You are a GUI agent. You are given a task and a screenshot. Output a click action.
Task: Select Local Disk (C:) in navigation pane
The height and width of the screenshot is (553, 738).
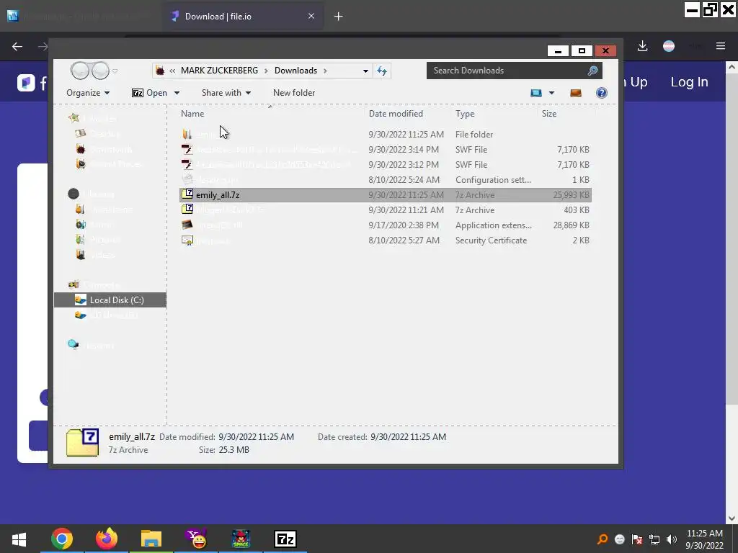(x=110, y=300)
